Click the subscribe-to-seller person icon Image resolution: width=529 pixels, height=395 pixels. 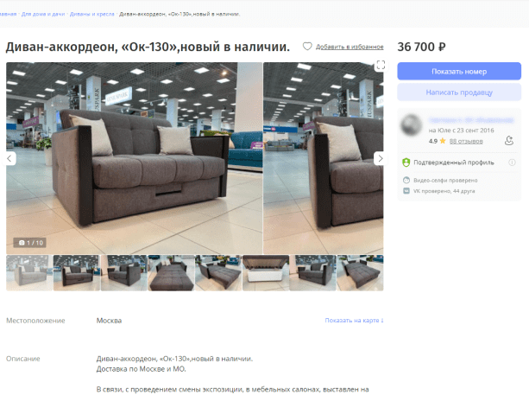509,140
